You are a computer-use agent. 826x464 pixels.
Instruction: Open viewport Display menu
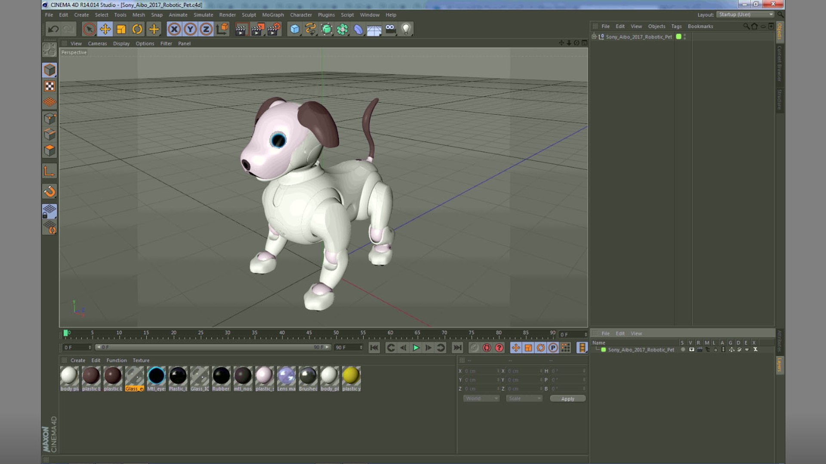(121, 43)
